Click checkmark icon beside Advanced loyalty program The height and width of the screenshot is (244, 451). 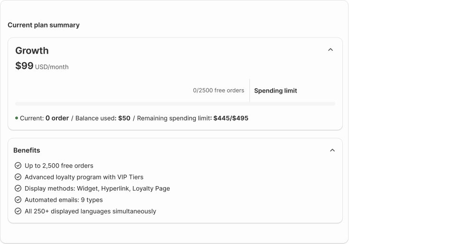(18, 177)
